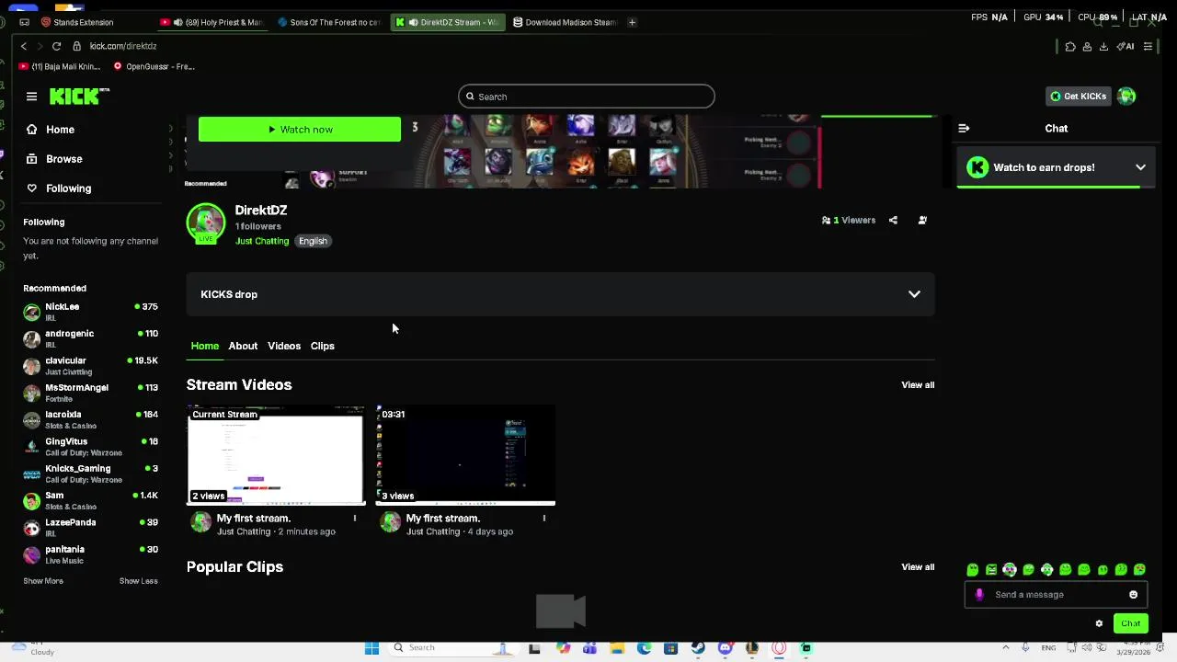The image size is (1177, 662).
Task: Open recommended channel panltania
Action: [x=91, y=554]
